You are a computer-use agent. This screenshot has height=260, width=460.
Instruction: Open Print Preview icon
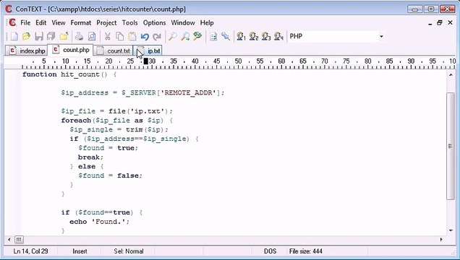coord(92,36)
